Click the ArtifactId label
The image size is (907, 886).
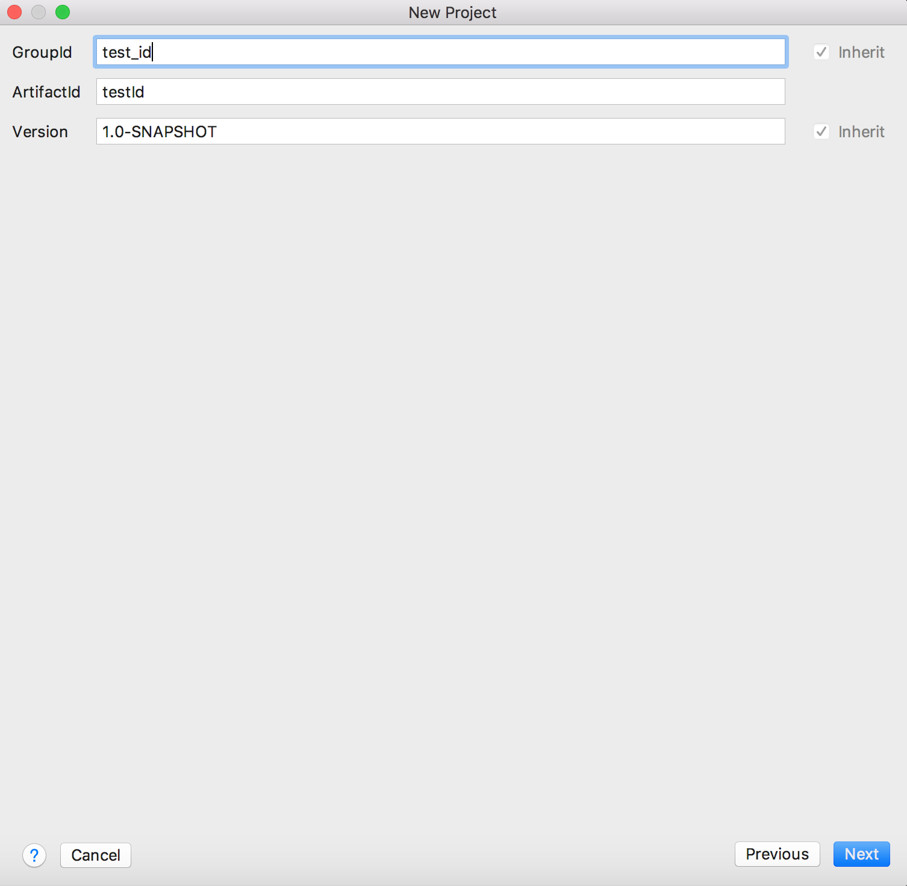point(46,91)
